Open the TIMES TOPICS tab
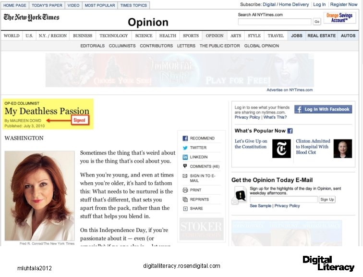363x277 pixels. tap(133, 5)
